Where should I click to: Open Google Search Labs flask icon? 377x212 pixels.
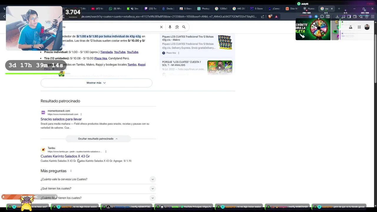[x=350, y=27]
